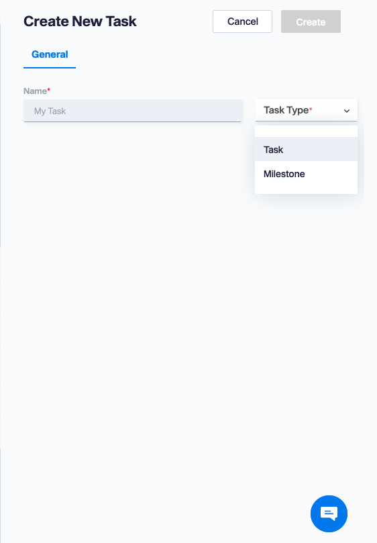Focus the Name field with My Task placeholder
The height and width of the screenshot is (543, 377).
point(132,111)
